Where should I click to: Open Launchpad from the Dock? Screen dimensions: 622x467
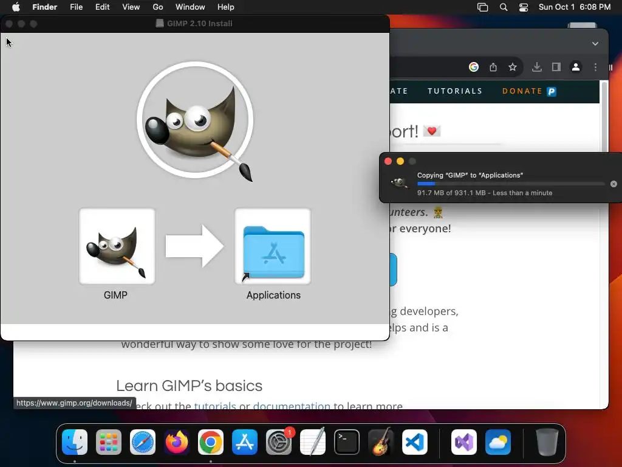point(109,442)
